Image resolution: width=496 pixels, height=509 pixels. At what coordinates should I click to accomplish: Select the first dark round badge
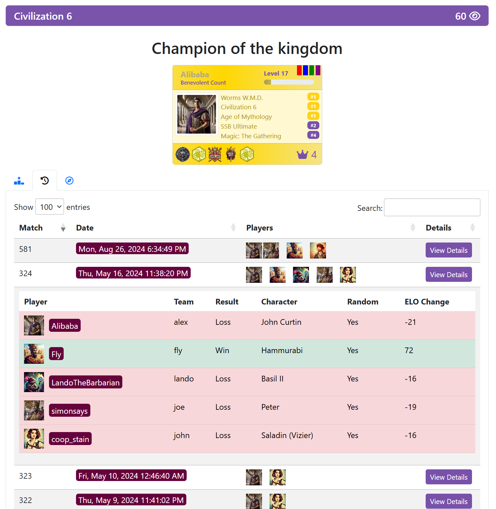click(183, 155)
